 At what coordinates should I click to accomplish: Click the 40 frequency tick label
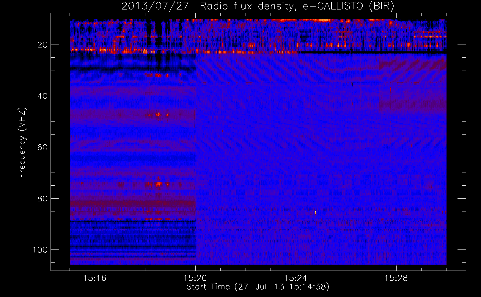click(x=43, y=96)
